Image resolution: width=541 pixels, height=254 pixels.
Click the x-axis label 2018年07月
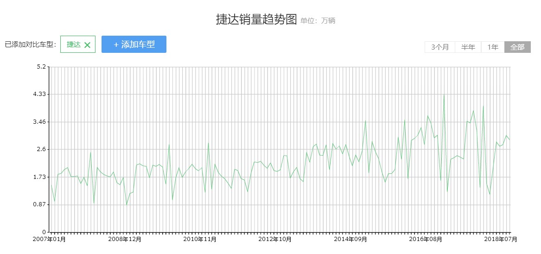501,239
